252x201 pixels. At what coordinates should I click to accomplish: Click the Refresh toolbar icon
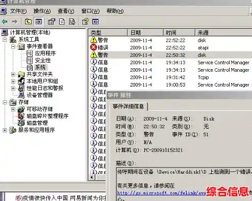[x=62, y=21]
